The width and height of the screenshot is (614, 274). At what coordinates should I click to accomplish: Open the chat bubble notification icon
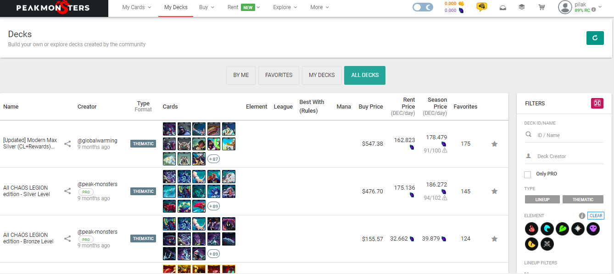pos(481,7)
